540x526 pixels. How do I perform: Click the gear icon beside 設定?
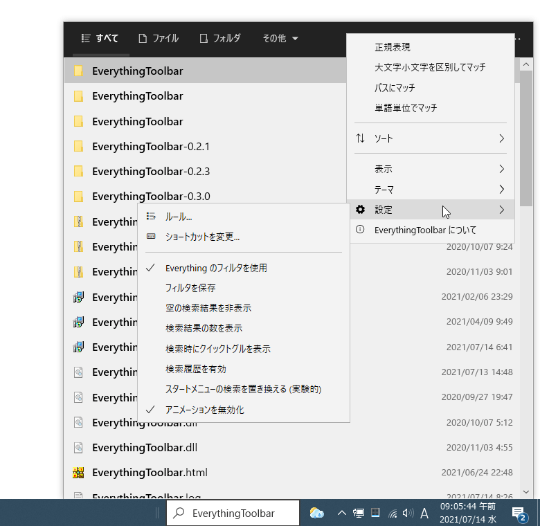360,209
